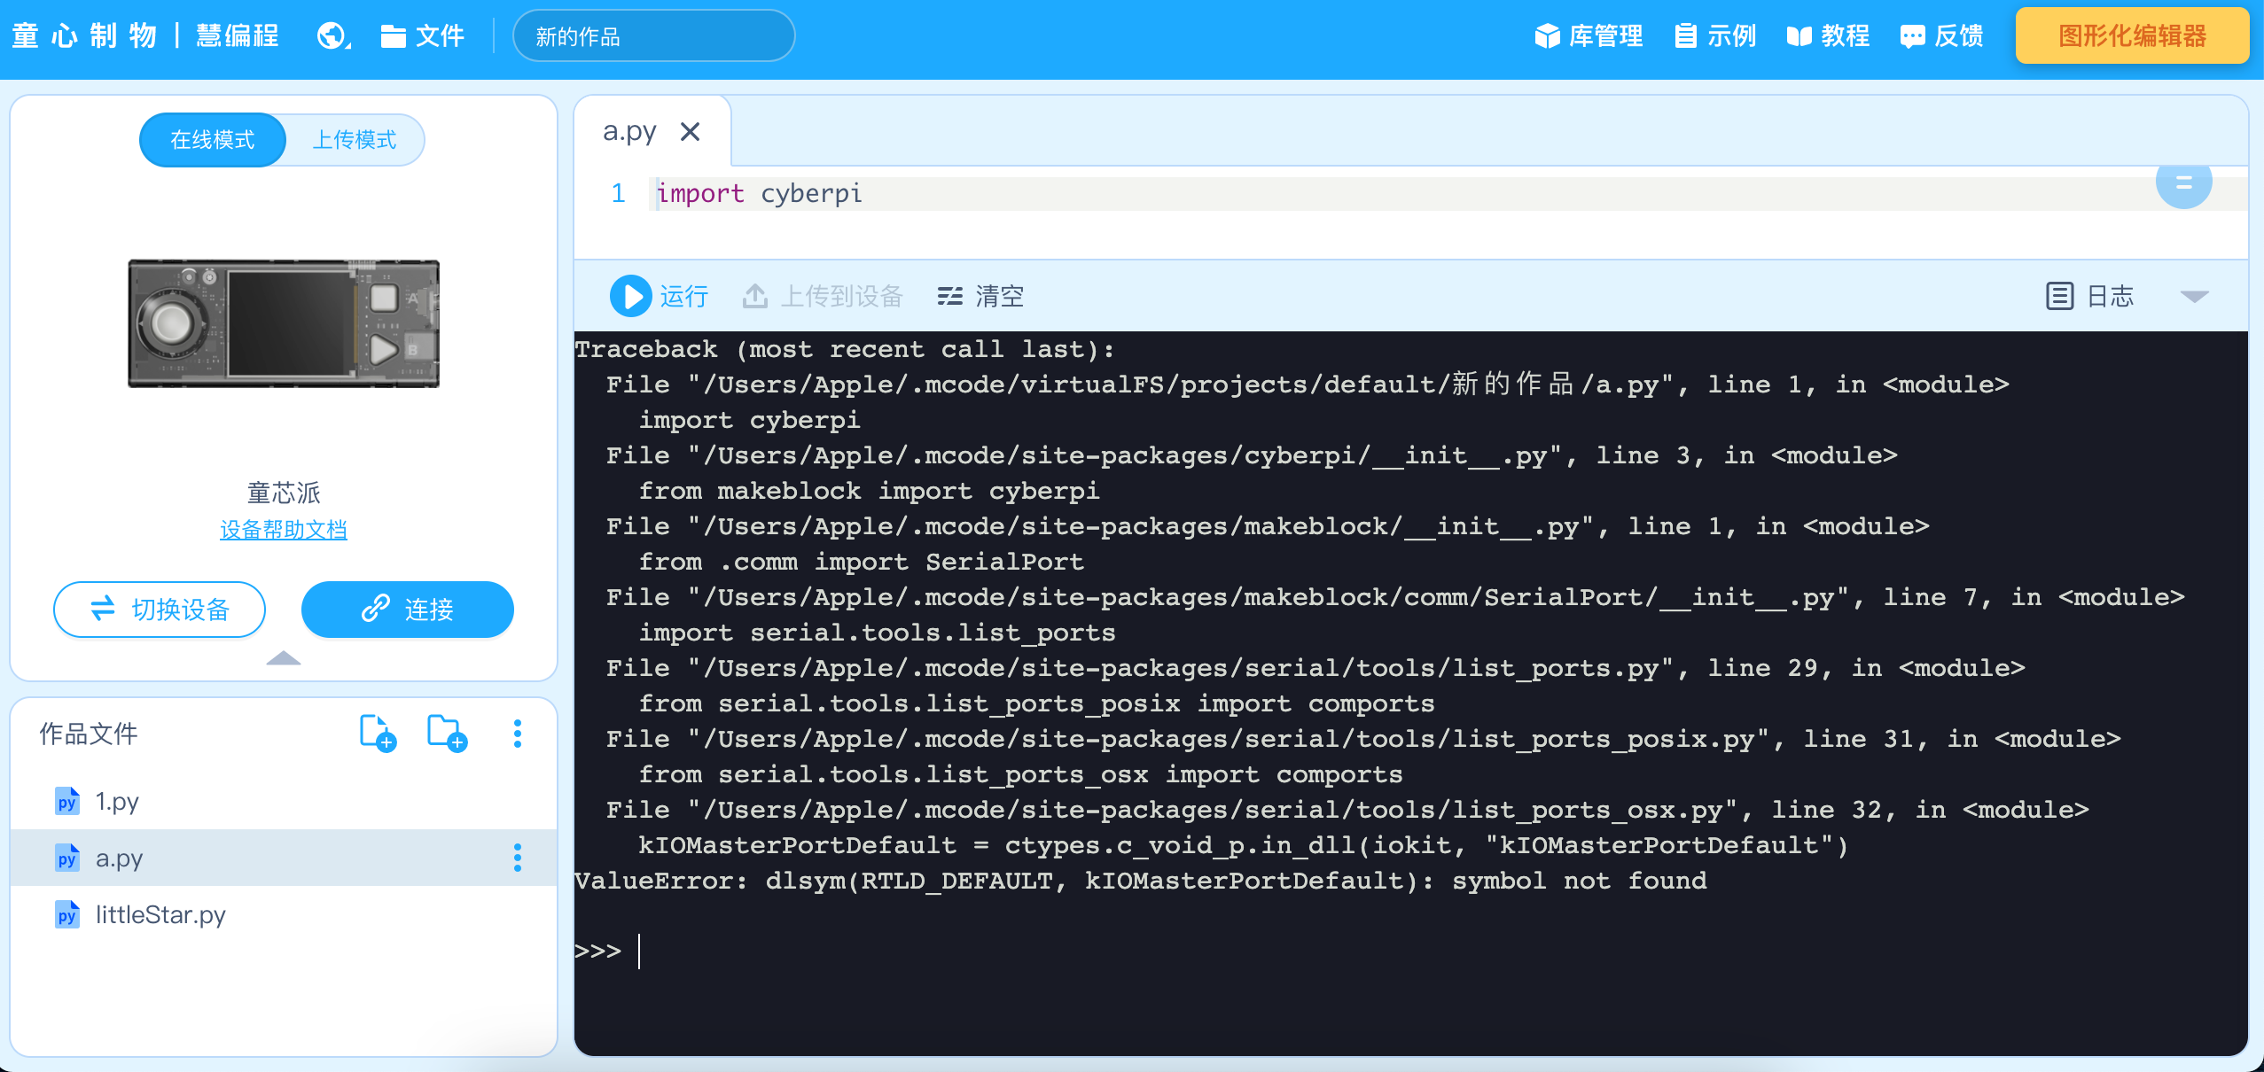This screenshot has width=2264, height=1072.
Task: Switch to upload mode
Action: (x=355, y=140)
